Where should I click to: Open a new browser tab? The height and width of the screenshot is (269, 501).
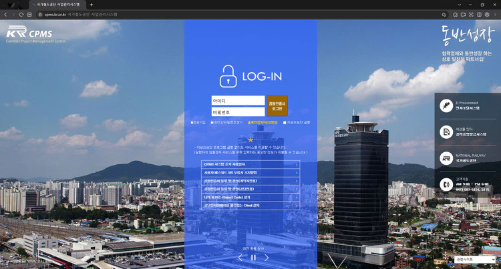point(92,5)
